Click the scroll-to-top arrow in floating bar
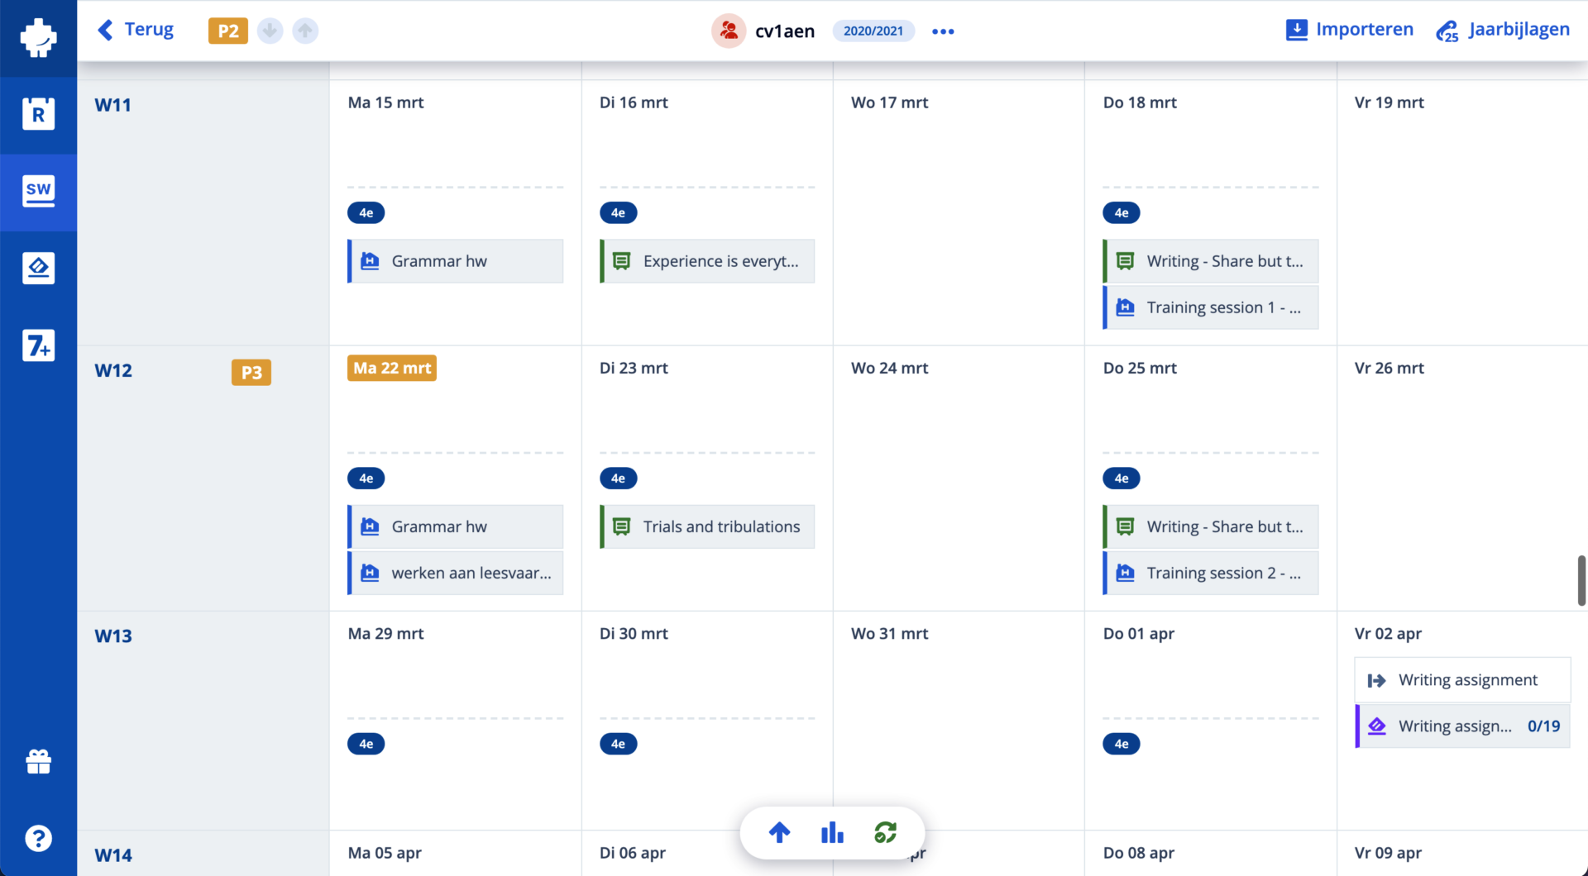The width and height of the screenshot is (1588, 876). 779,832
